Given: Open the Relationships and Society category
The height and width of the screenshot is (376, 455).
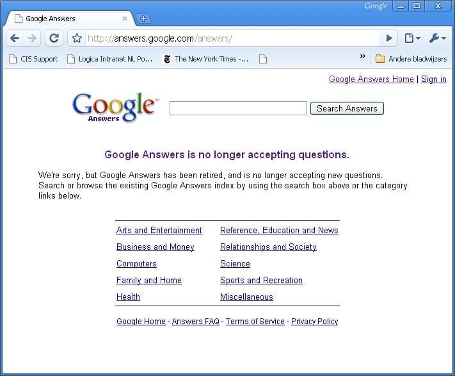Looking at the screenshot, I should click(268, 247).
